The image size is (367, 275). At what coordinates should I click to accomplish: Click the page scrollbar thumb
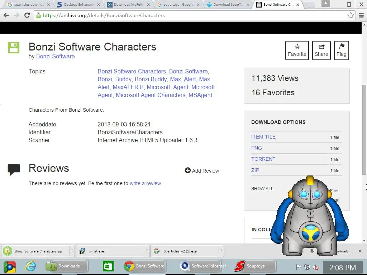(x=364, y=130)
